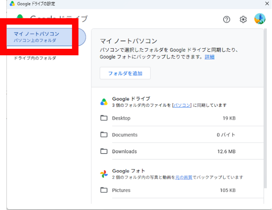272x210 pixels.
Task: Click the Google フォト section heading
Action: (128, 171)
